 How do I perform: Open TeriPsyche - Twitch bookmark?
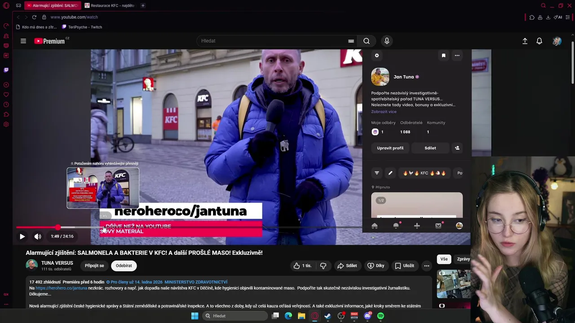coord(82,27)
